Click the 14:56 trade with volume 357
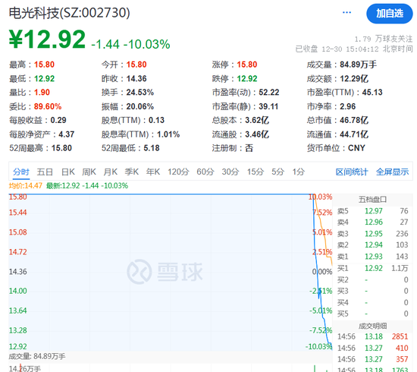This screenshot has width=417, height=372. click(372, 359)
